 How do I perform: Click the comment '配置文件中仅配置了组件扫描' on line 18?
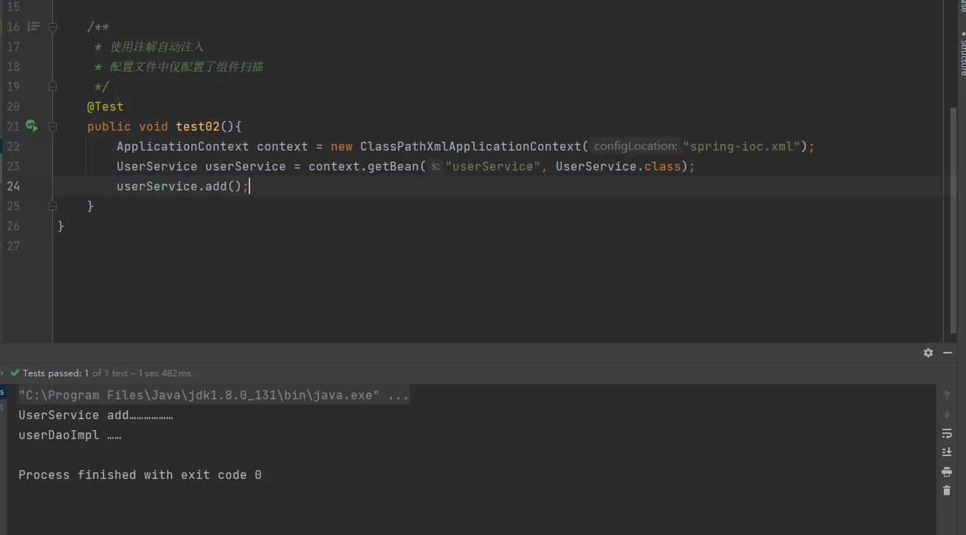(x=187, y=66)
